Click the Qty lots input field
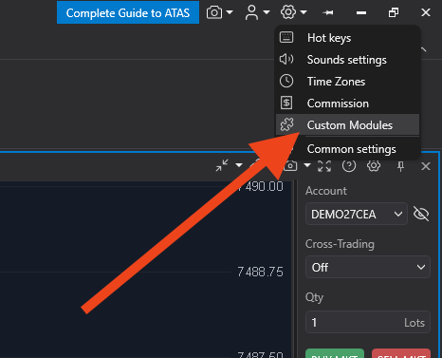The height and width of the screenshot is (358, 442). 368,322
